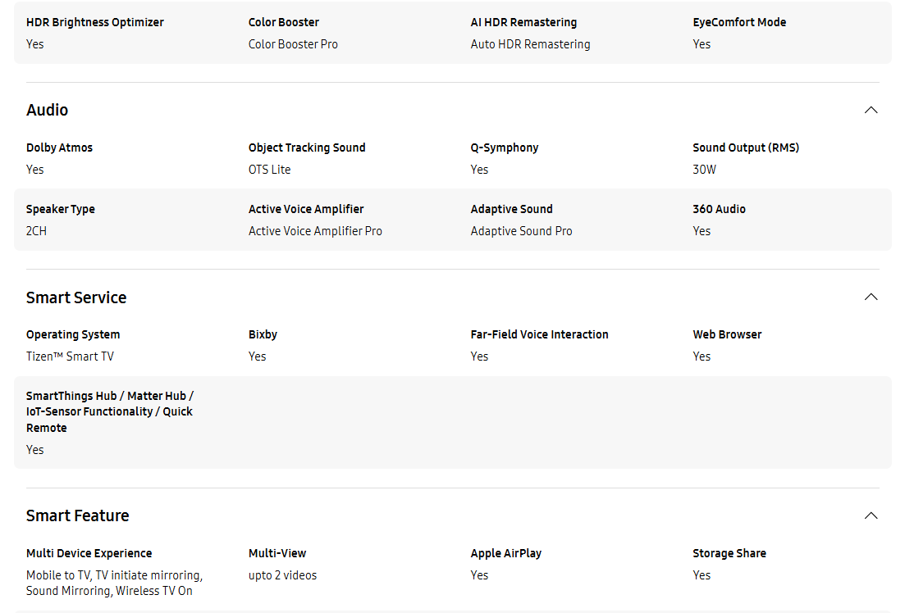Collapse the Audio section chevron

pyautogui.click(x=871, y=110)
